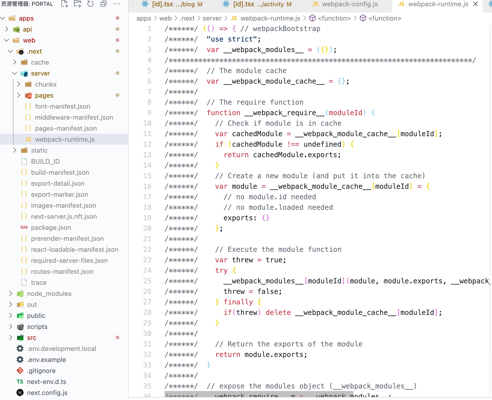Expand the scripts folder
The width and height of the screenshot is (492, 400).
tap(11, 327)
